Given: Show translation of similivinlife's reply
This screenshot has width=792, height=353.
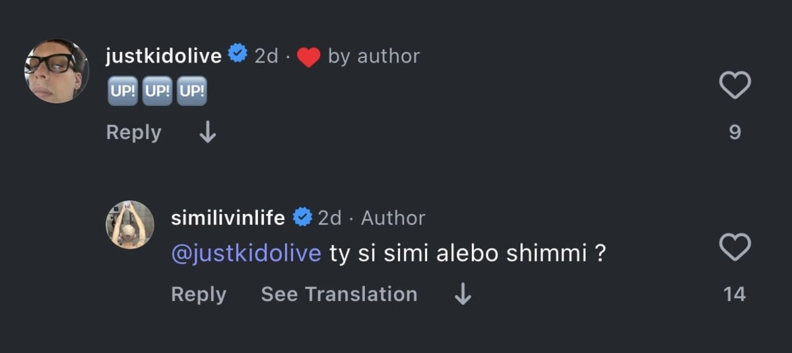Looking at the screenshot, I should (x=339, y=294).
